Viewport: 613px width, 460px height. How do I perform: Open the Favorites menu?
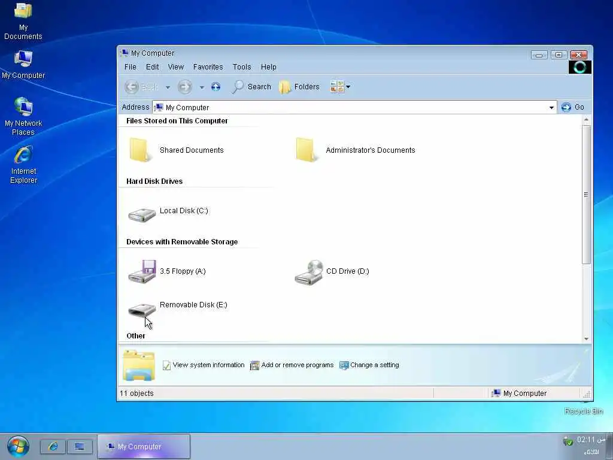point(208,67)
